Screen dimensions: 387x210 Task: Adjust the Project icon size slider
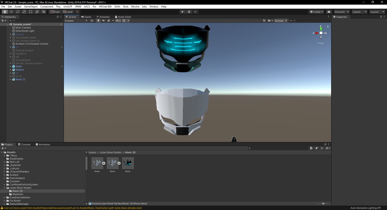[x=323, y=204]
